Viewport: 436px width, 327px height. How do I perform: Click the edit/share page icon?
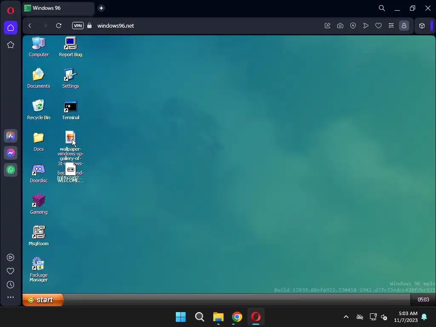(x=327, y=26)
